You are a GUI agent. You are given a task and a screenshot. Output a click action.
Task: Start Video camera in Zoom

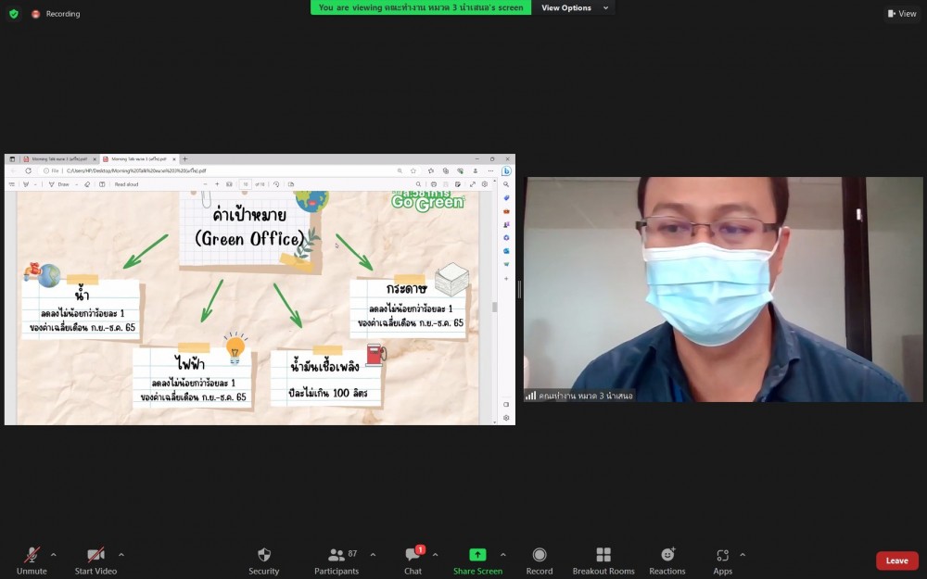[95, 560]
